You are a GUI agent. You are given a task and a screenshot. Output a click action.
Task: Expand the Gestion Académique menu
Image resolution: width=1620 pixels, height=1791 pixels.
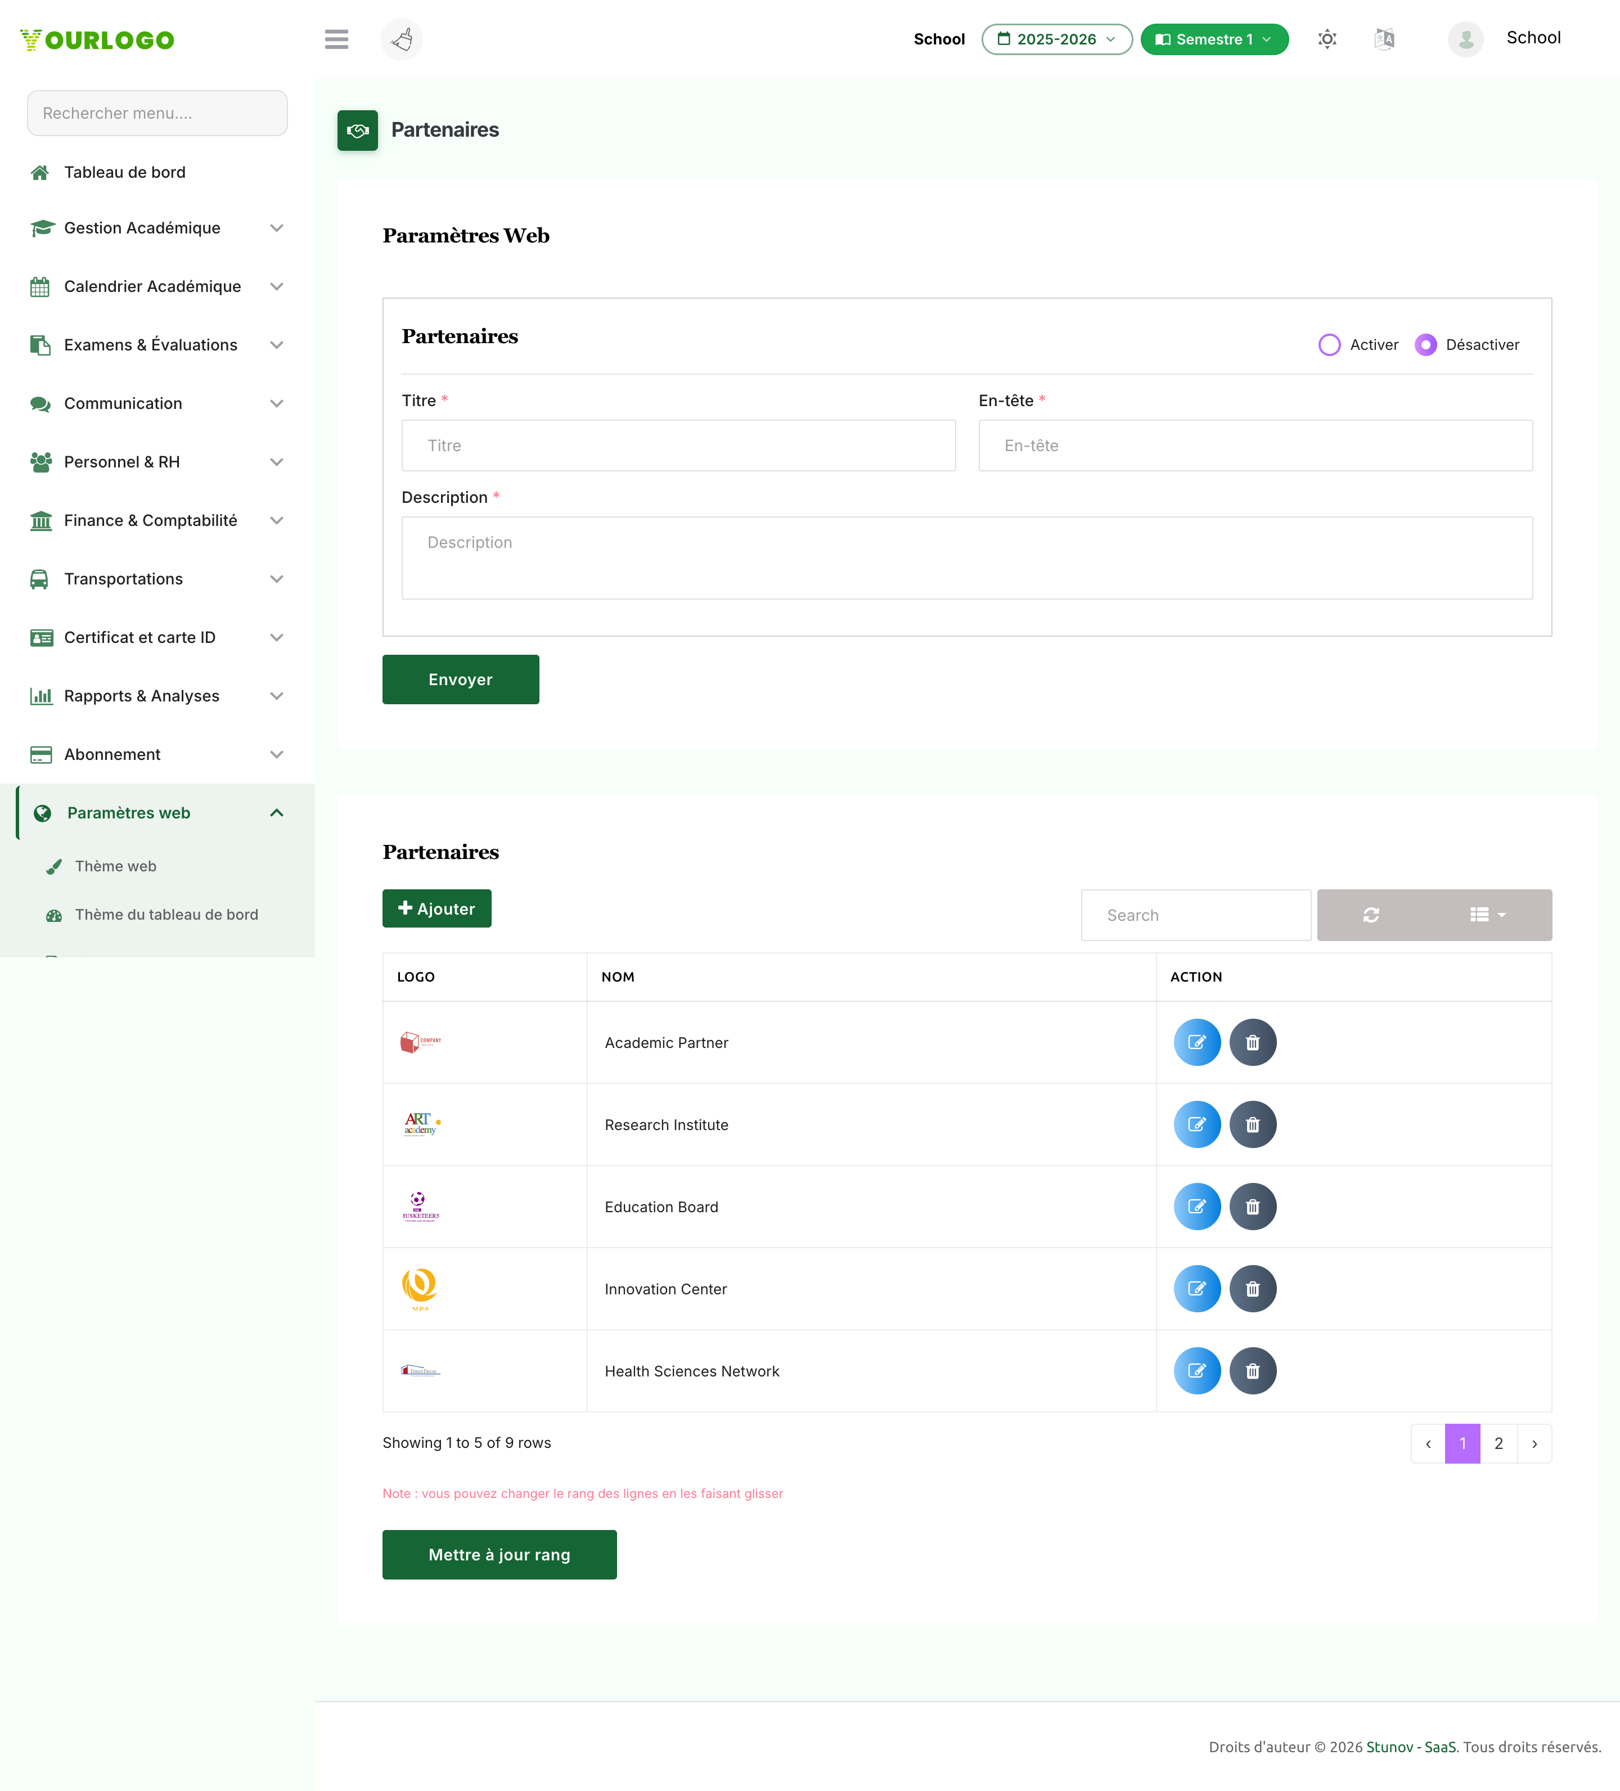(157, 228)
